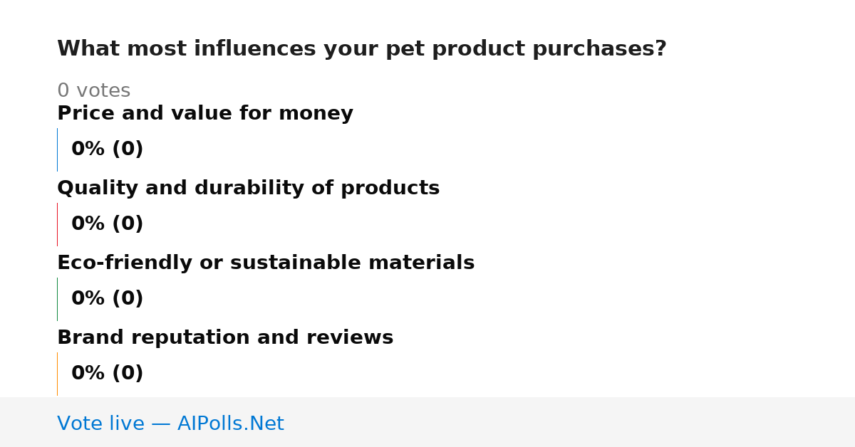Click the 0% figure under Price and value
This screenshot has width=855, height=447.
[x=88, y=149]
